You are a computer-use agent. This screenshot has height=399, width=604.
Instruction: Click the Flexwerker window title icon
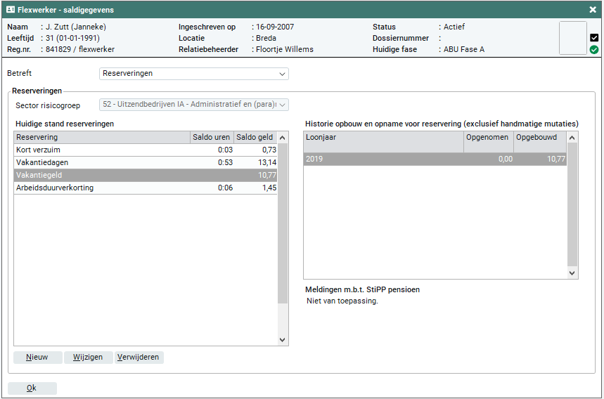(11, 10)
